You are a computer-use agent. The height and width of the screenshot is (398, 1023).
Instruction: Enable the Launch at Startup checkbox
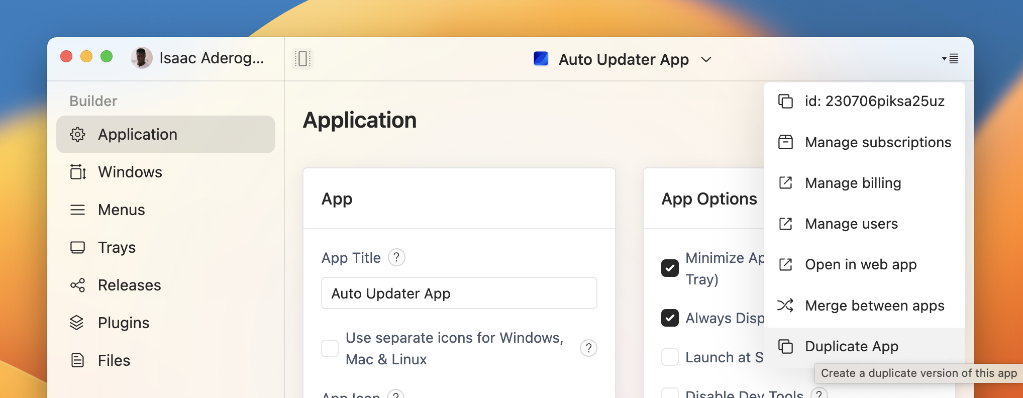pos(670,357)
